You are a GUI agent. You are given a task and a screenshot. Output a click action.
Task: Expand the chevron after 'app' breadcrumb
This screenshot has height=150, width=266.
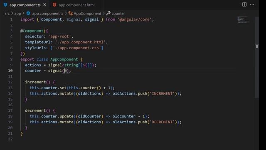tap(24, 13)
